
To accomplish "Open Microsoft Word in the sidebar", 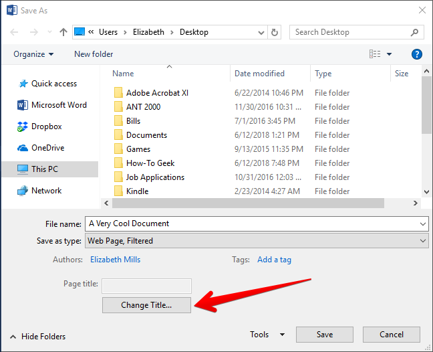I will tap(59, 105).
